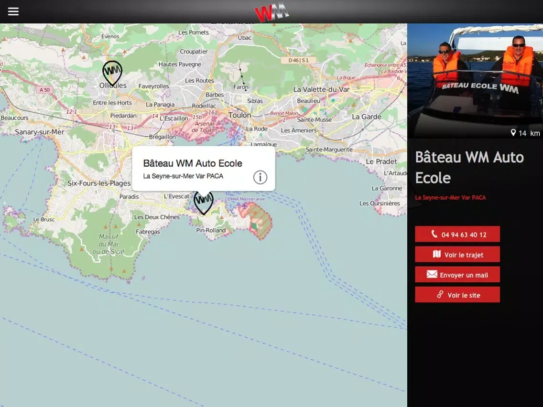Click La Panagia label on map

tap(160, 105)
